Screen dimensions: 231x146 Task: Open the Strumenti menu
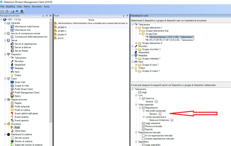pos(37,6)
